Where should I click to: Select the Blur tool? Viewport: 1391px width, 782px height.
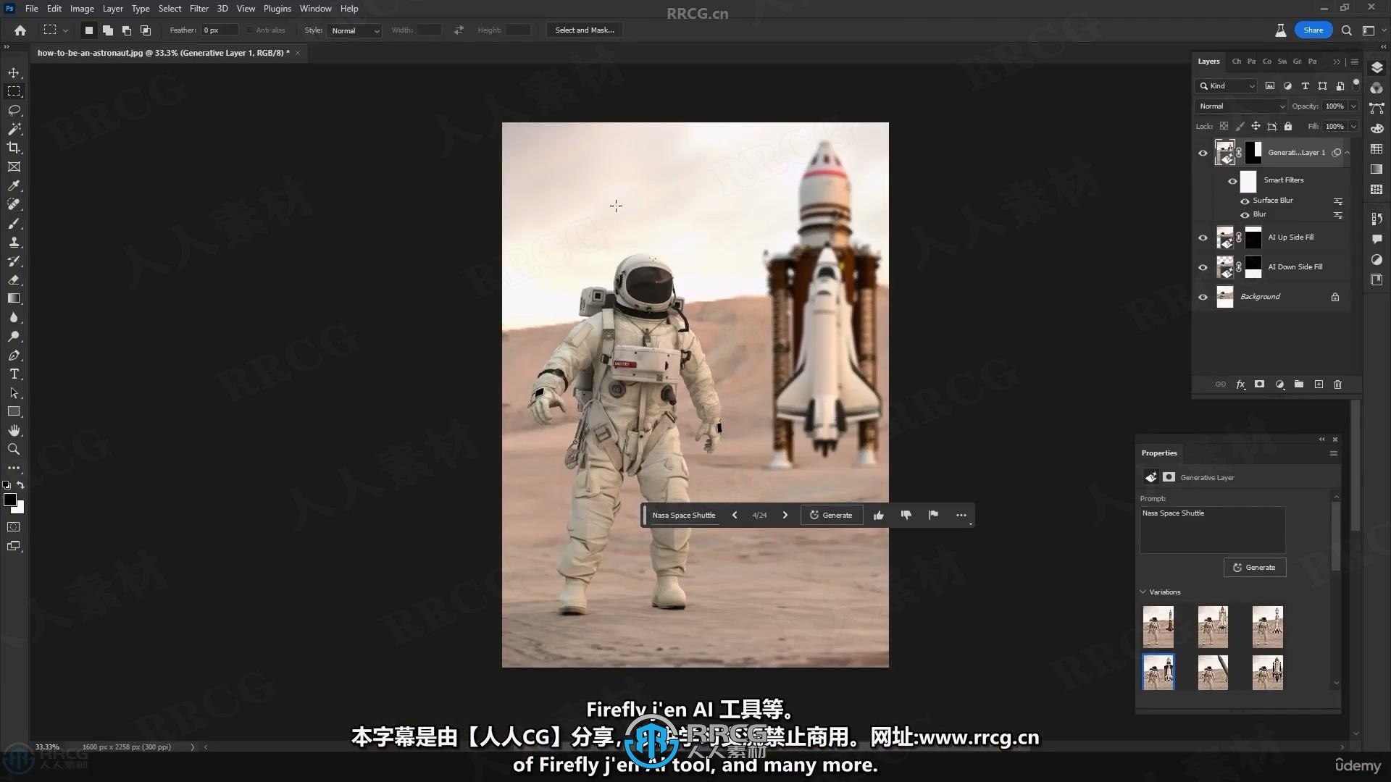pos(14,317)
